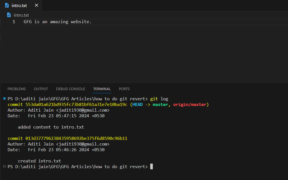Open the OUTPUT panel tab

click(x=41, y=89)
